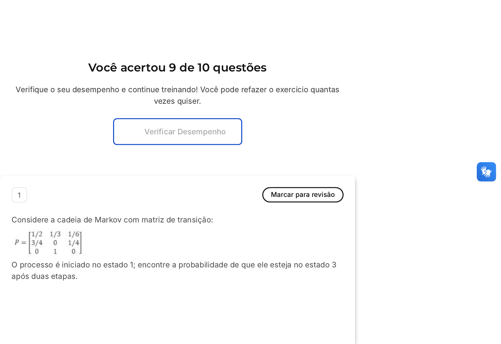The width and height of the screenshot is (501, 344).
Task: Click the line starting Verifique o seu desempenho
Action: 177,90
